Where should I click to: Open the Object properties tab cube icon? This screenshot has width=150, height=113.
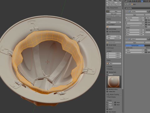click(x=138, y=1)
